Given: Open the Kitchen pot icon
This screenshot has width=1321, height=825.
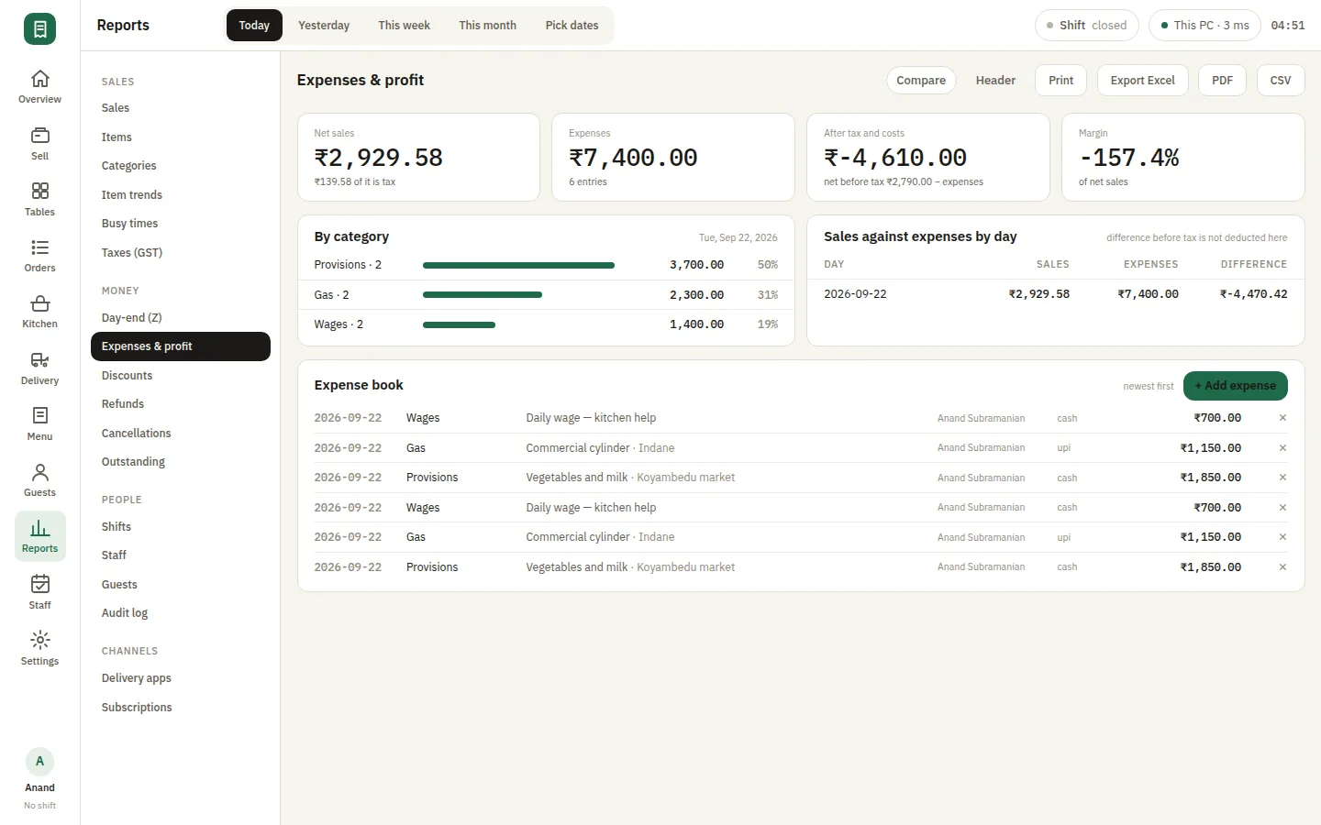Looking at the screenshot, I should click(x=39, y=312).
